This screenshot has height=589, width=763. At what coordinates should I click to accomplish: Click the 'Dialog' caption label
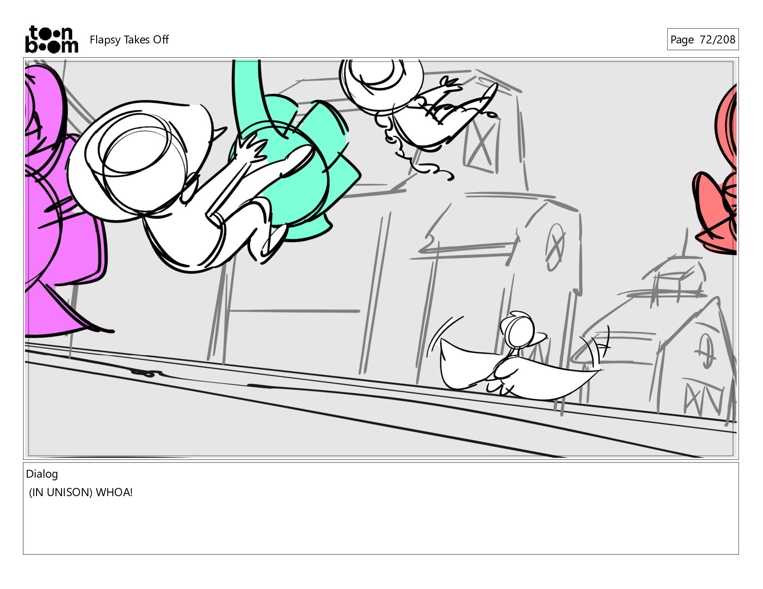42,474
